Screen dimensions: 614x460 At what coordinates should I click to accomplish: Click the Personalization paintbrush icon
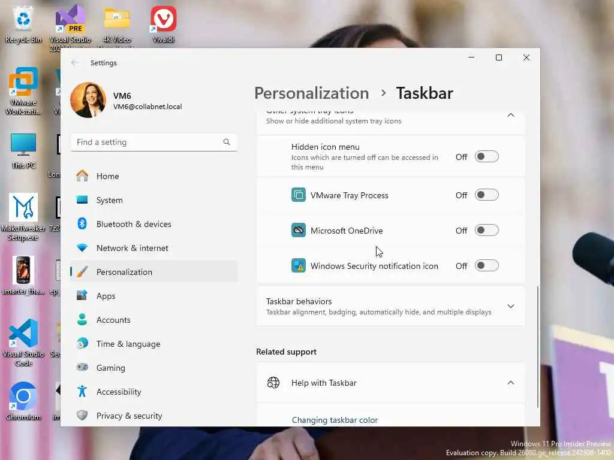click(x=82, y=272)
